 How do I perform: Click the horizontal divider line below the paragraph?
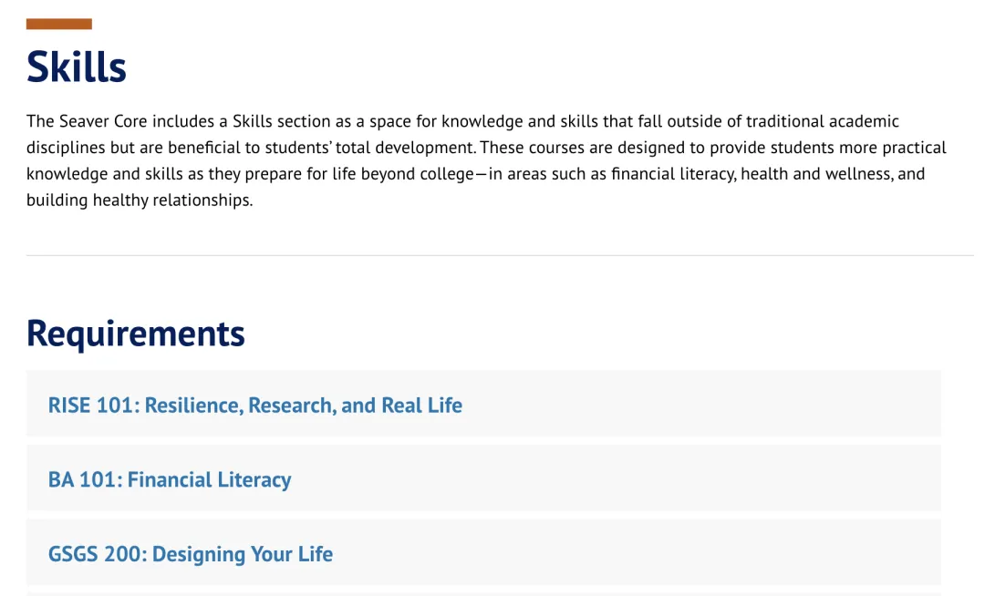click(x=500, y=255)
